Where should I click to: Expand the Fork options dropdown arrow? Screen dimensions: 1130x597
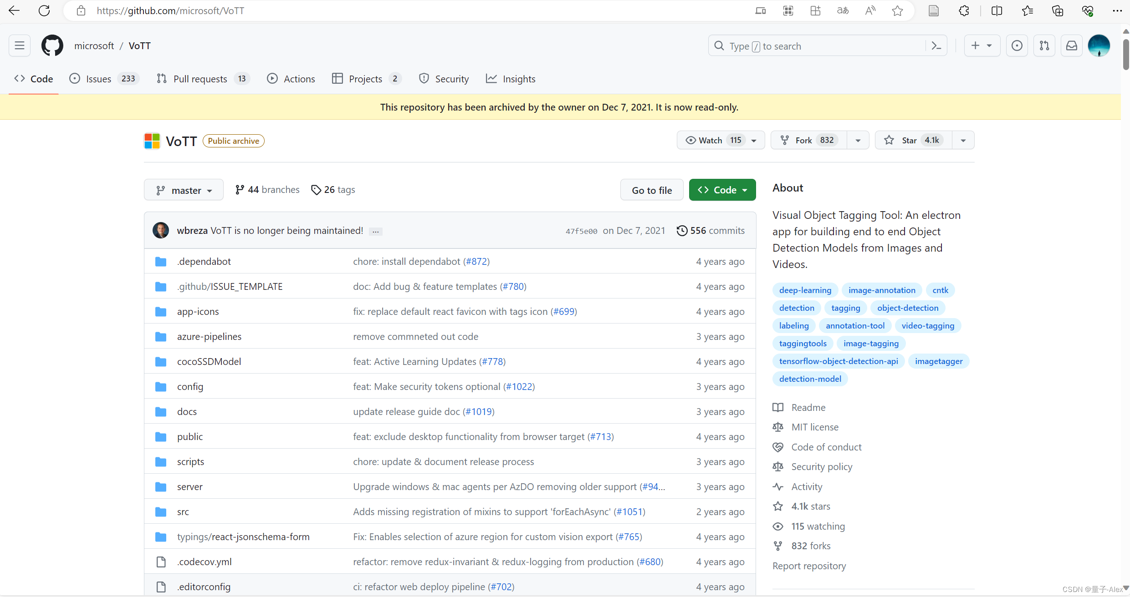(858, 140)
